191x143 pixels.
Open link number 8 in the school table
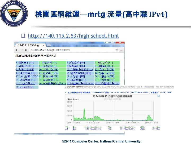tap(104, 66)
